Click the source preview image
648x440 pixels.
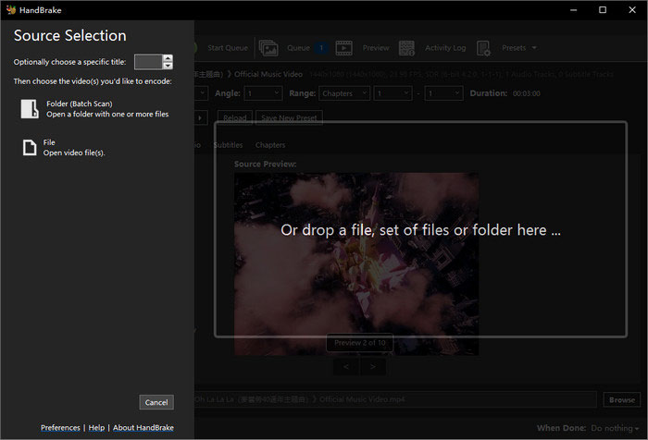click(x=356, y=263)
